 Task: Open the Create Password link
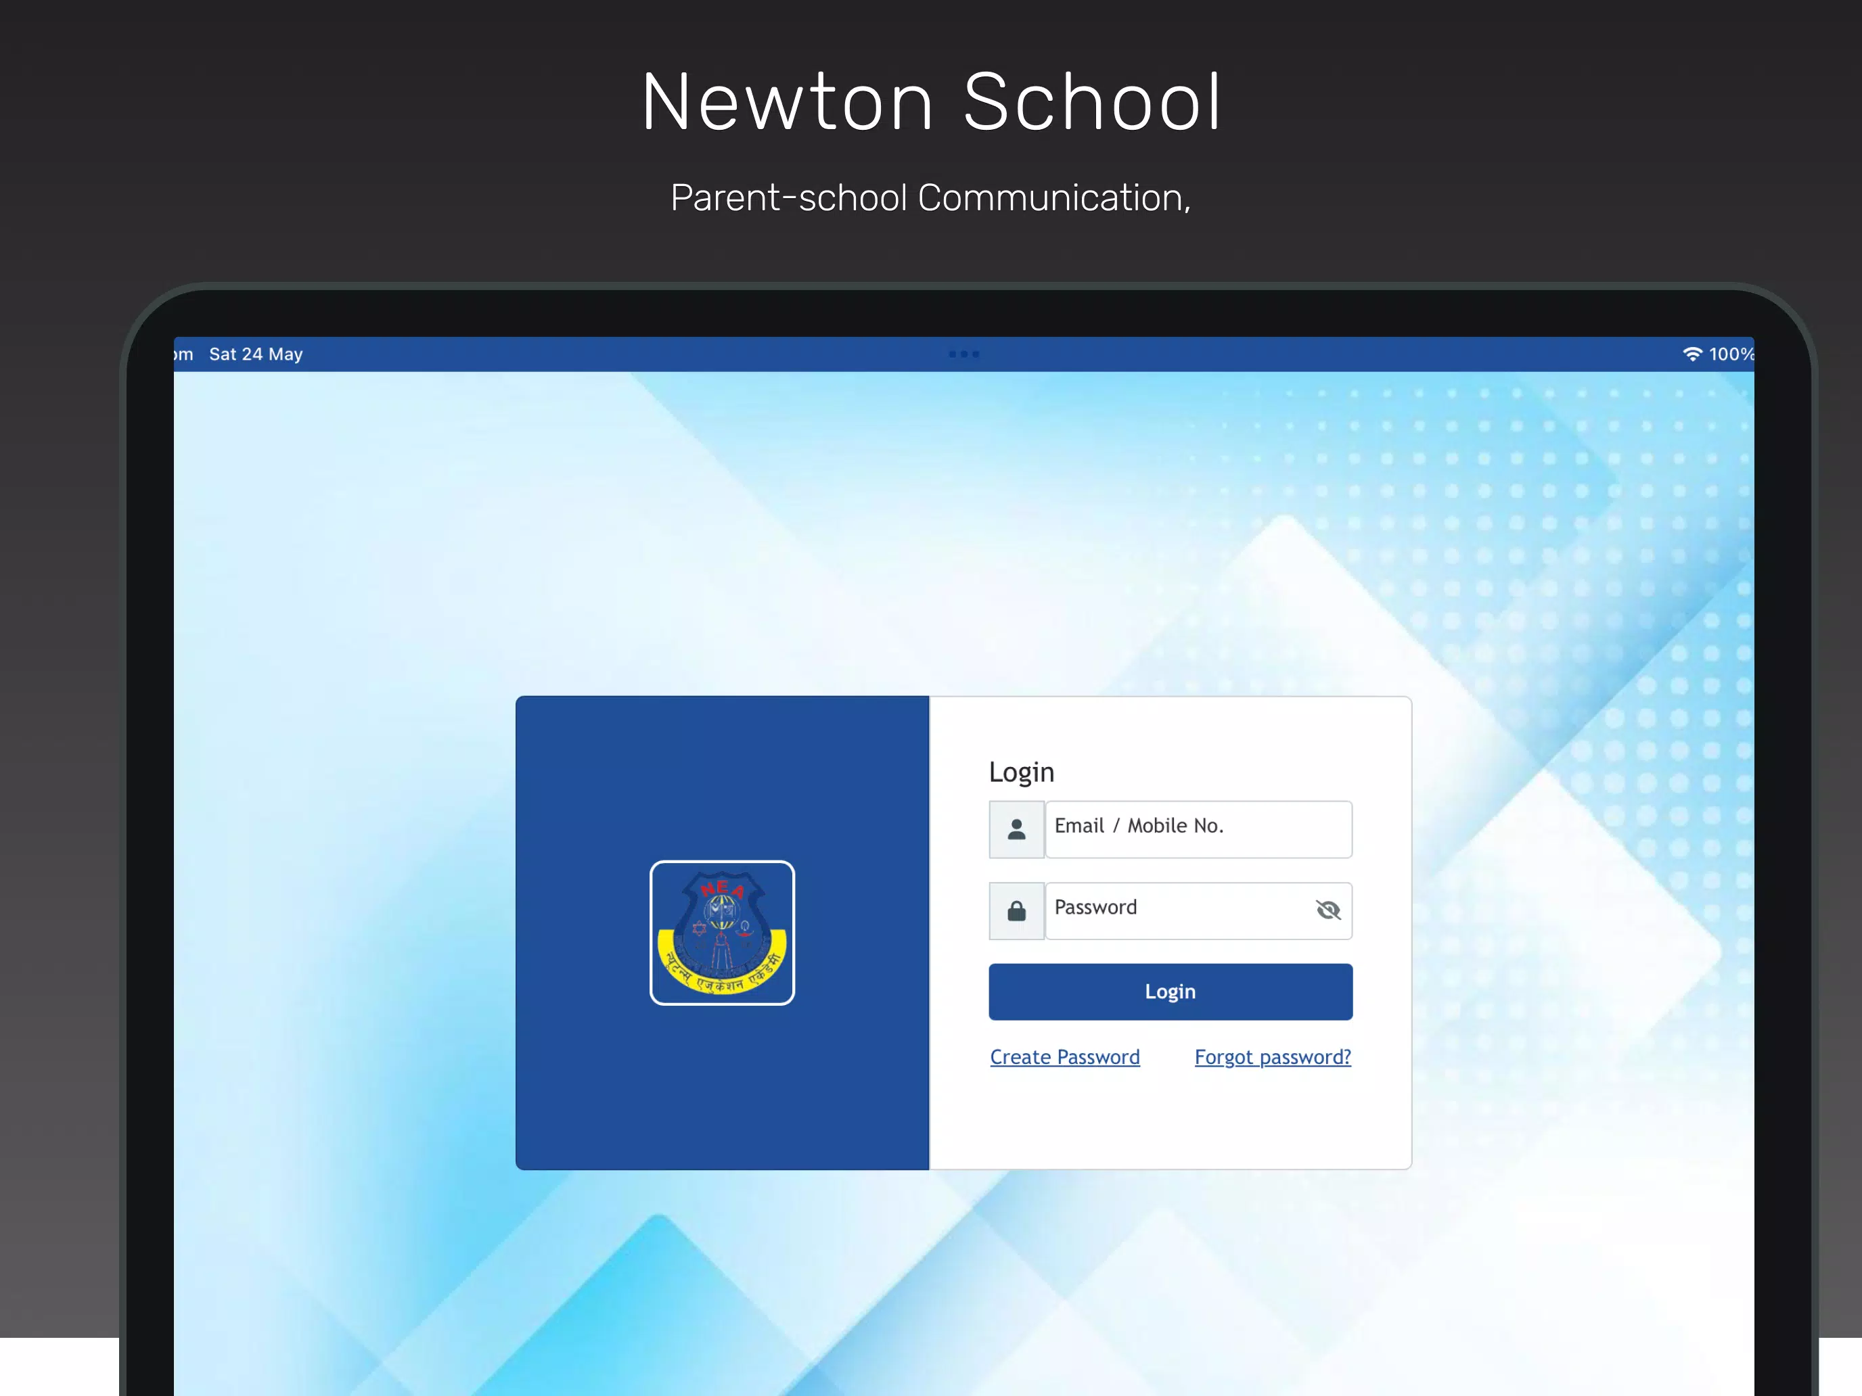[1065, 1057]
